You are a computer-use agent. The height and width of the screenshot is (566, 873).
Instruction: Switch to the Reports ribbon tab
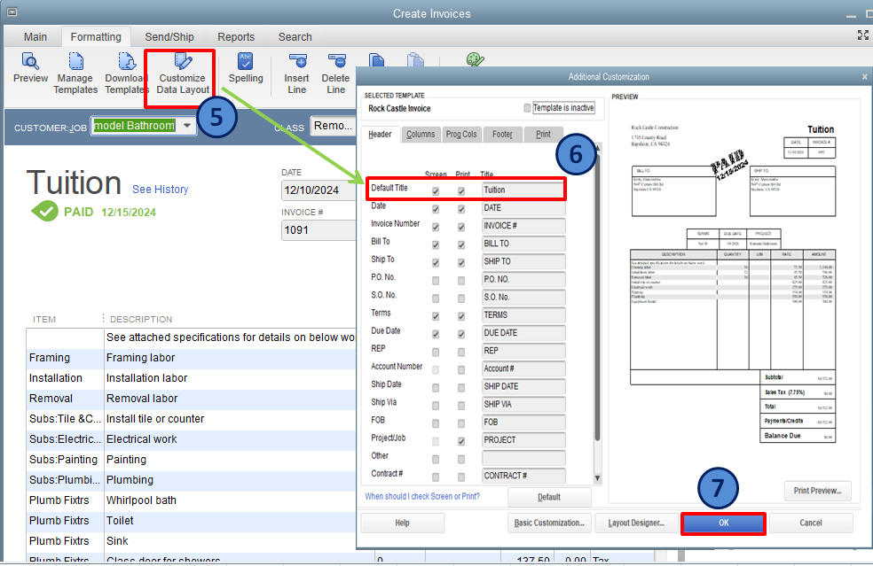click(x=236, y=36)
